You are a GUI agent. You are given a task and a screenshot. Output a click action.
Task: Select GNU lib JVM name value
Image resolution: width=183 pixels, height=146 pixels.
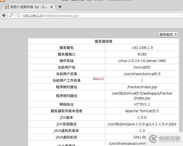(x=139, y=137)
